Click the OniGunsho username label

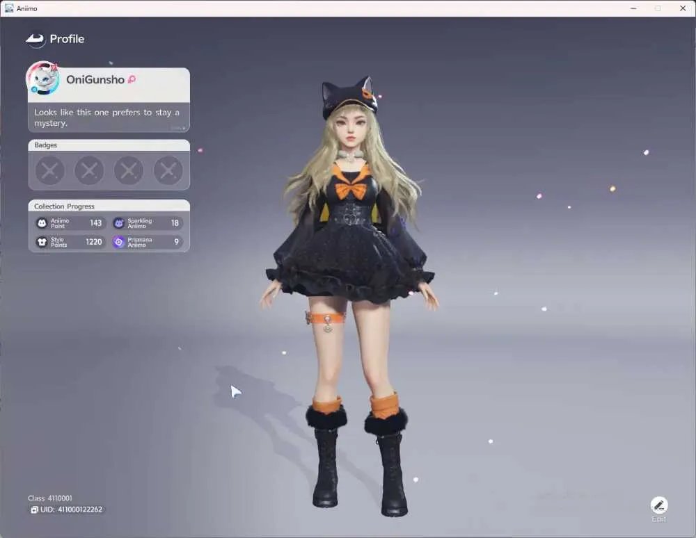pyautogui.click(x=95, y=79)
